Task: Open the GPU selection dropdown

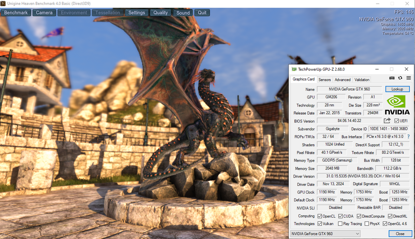Action: 325,234
